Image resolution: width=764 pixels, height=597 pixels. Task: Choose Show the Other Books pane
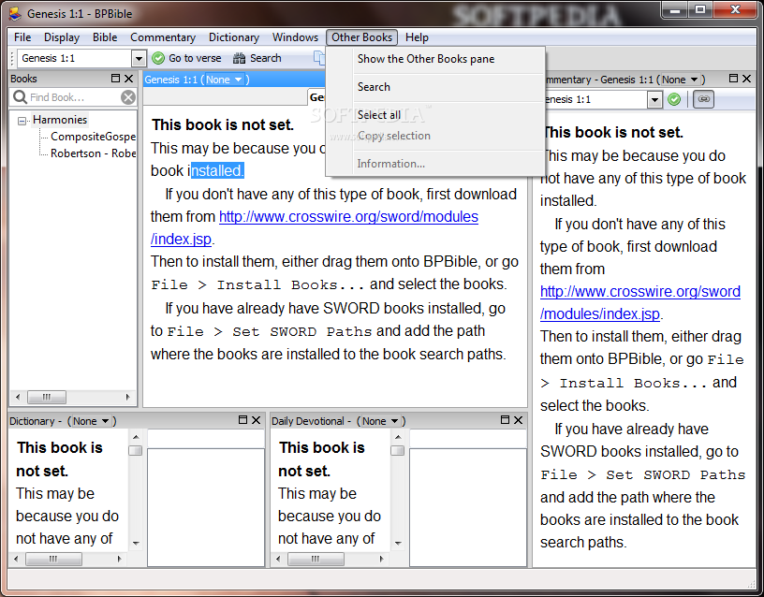435,59
